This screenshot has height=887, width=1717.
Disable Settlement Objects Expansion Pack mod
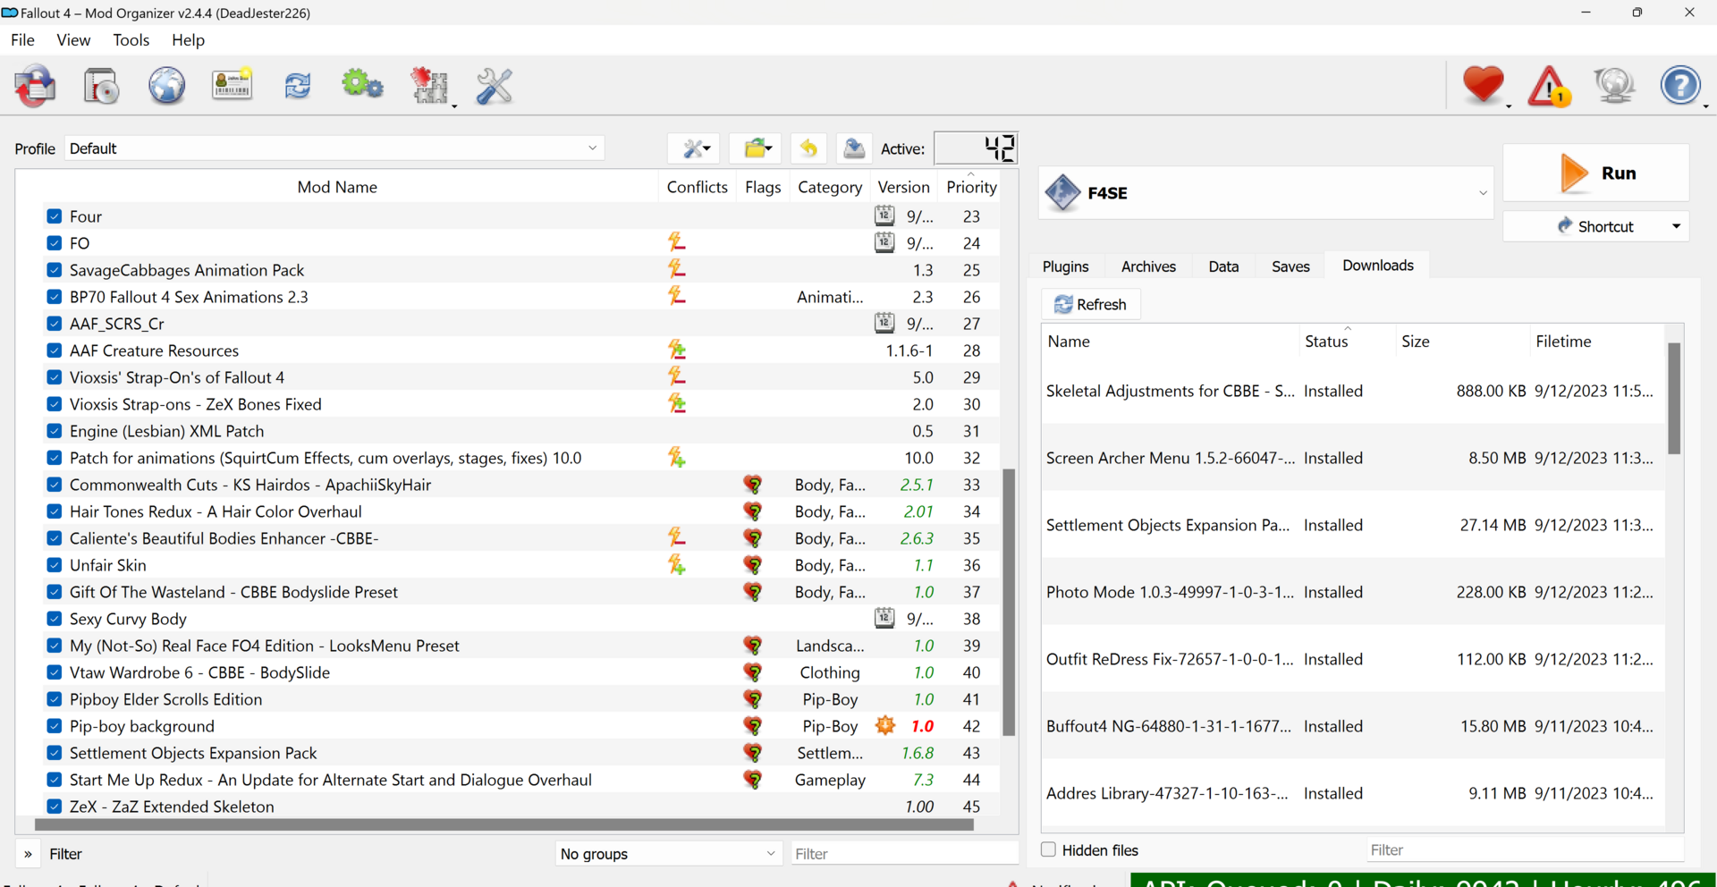tap(55, 753)
